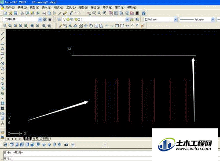Select the Multiline Text tool
This screenshot has width=220, height=161.
click(x=3, y=124)
